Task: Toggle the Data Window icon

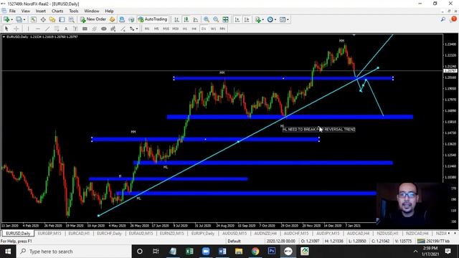Action: tap(43, 19)
